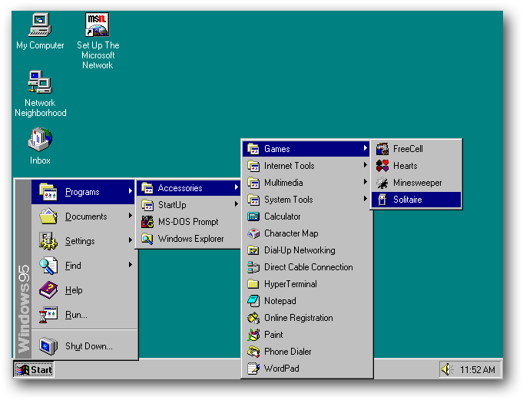Open Notepad from the Accessories menu
Image resolution: width=523 pixels, height=400 pixels.
[x=280, y=301]
